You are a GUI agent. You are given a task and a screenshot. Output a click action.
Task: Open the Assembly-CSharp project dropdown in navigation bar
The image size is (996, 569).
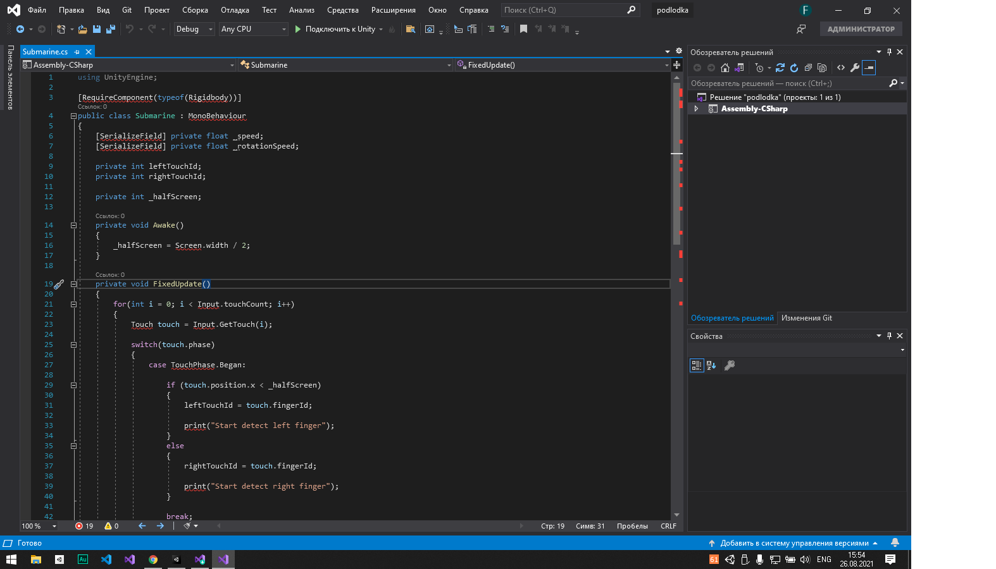[128, 64]
